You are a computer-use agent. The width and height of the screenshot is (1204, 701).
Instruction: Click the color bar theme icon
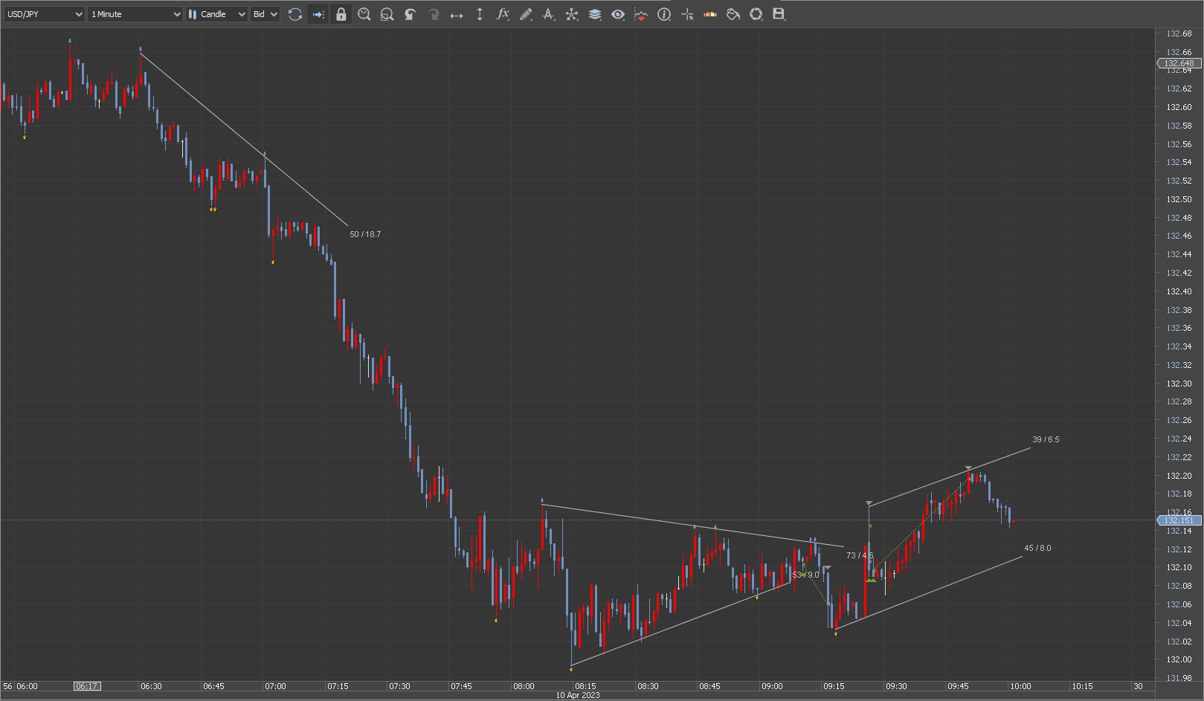pyautogui.click(x=710, y=14)
